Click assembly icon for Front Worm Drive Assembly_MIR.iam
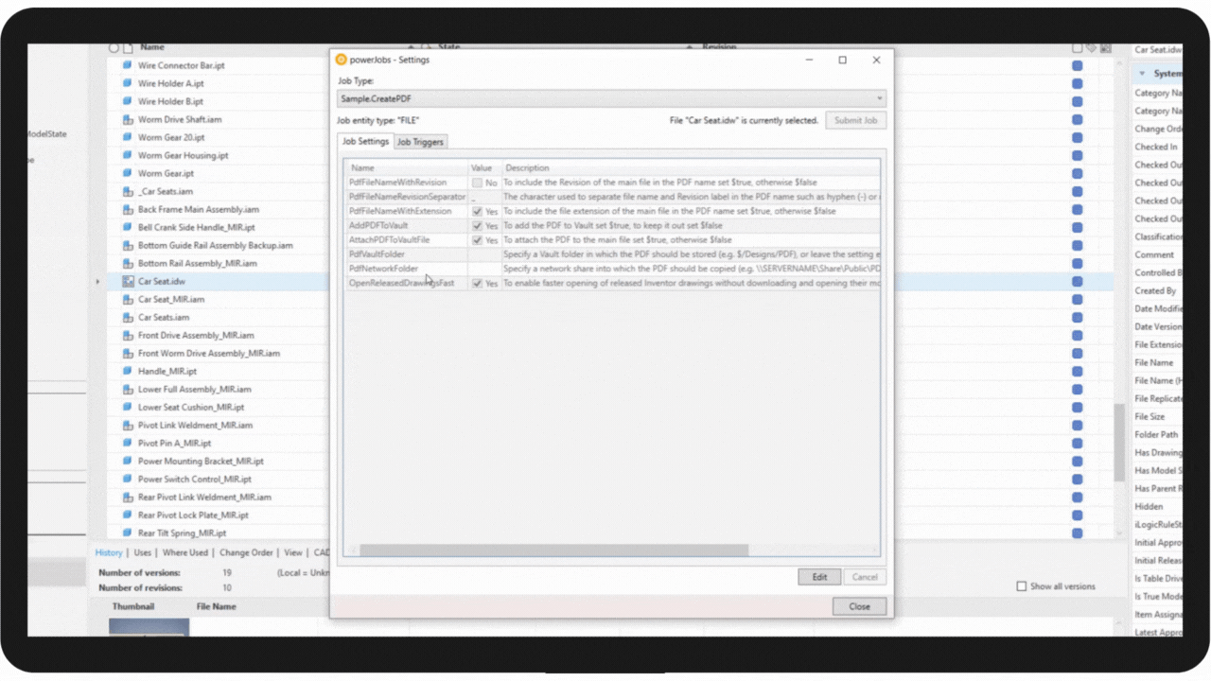The width and height of the screenshot is (1211, 681). [x=128, y=354]
